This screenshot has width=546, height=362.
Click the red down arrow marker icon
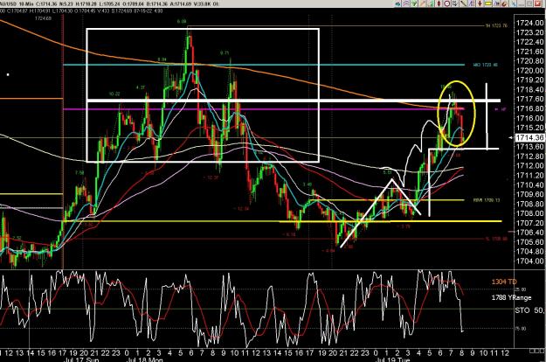[x=480, y=3]
